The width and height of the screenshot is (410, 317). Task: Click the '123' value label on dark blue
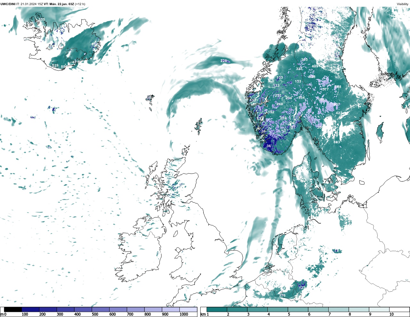tap(302, 288)
